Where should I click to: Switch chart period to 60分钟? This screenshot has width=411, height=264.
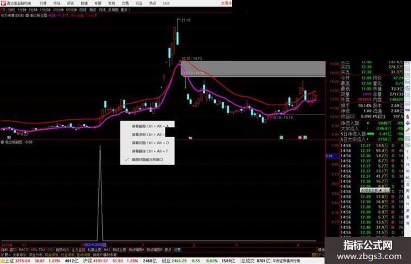pos(71,10)
